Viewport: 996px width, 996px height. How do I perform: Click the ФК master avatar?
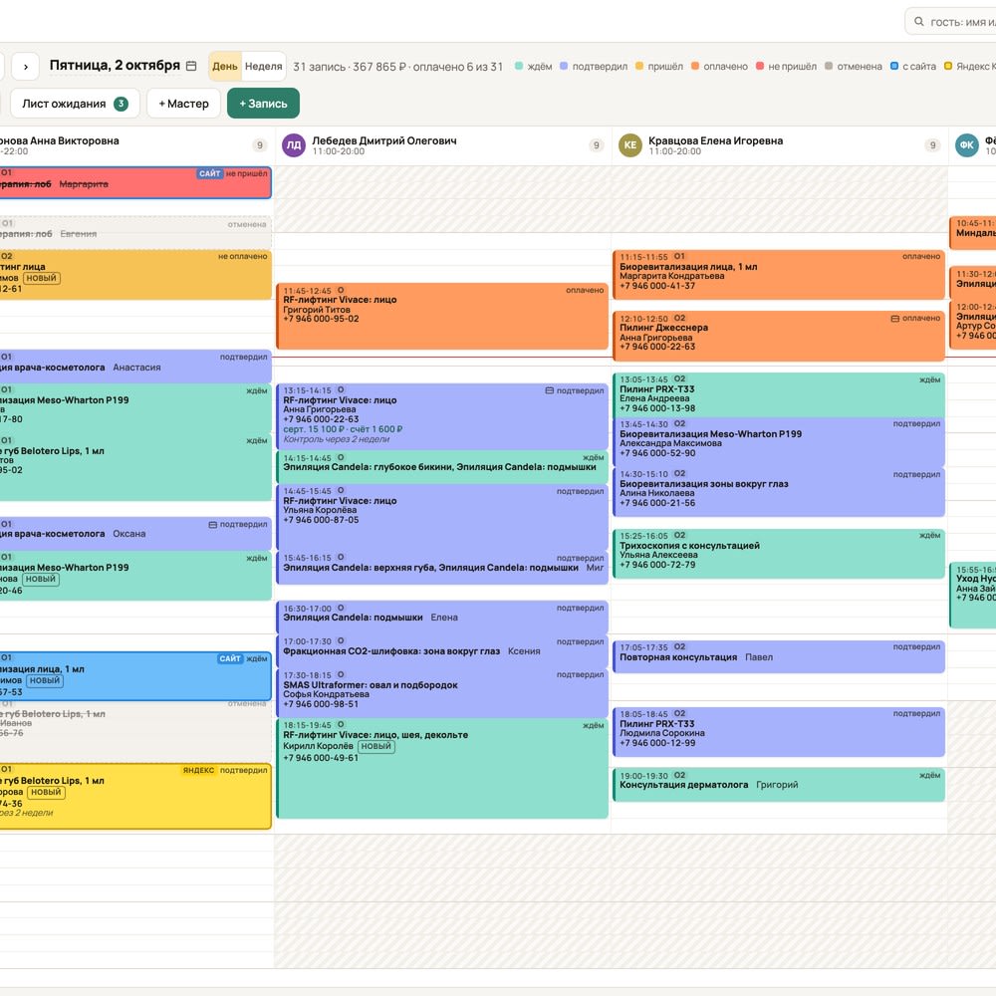point(967,145)
